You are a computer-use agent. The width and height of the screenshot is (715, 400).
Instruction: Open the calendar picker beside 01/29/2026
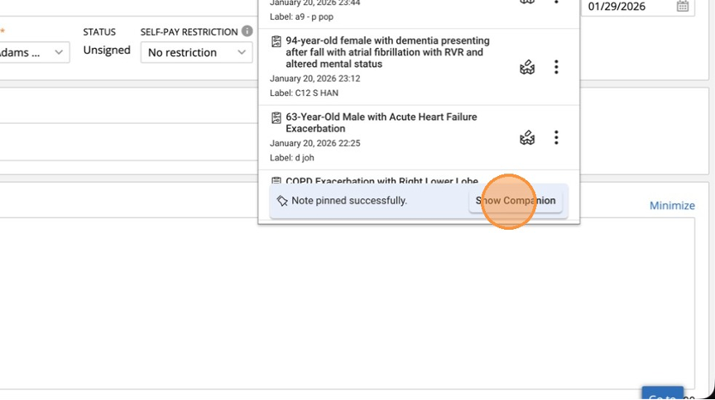click(x=683, y=7)
